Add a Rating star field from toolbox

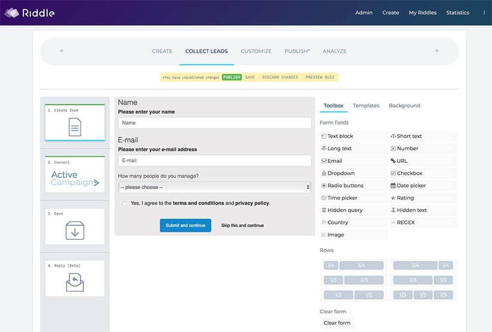[405, 198]
